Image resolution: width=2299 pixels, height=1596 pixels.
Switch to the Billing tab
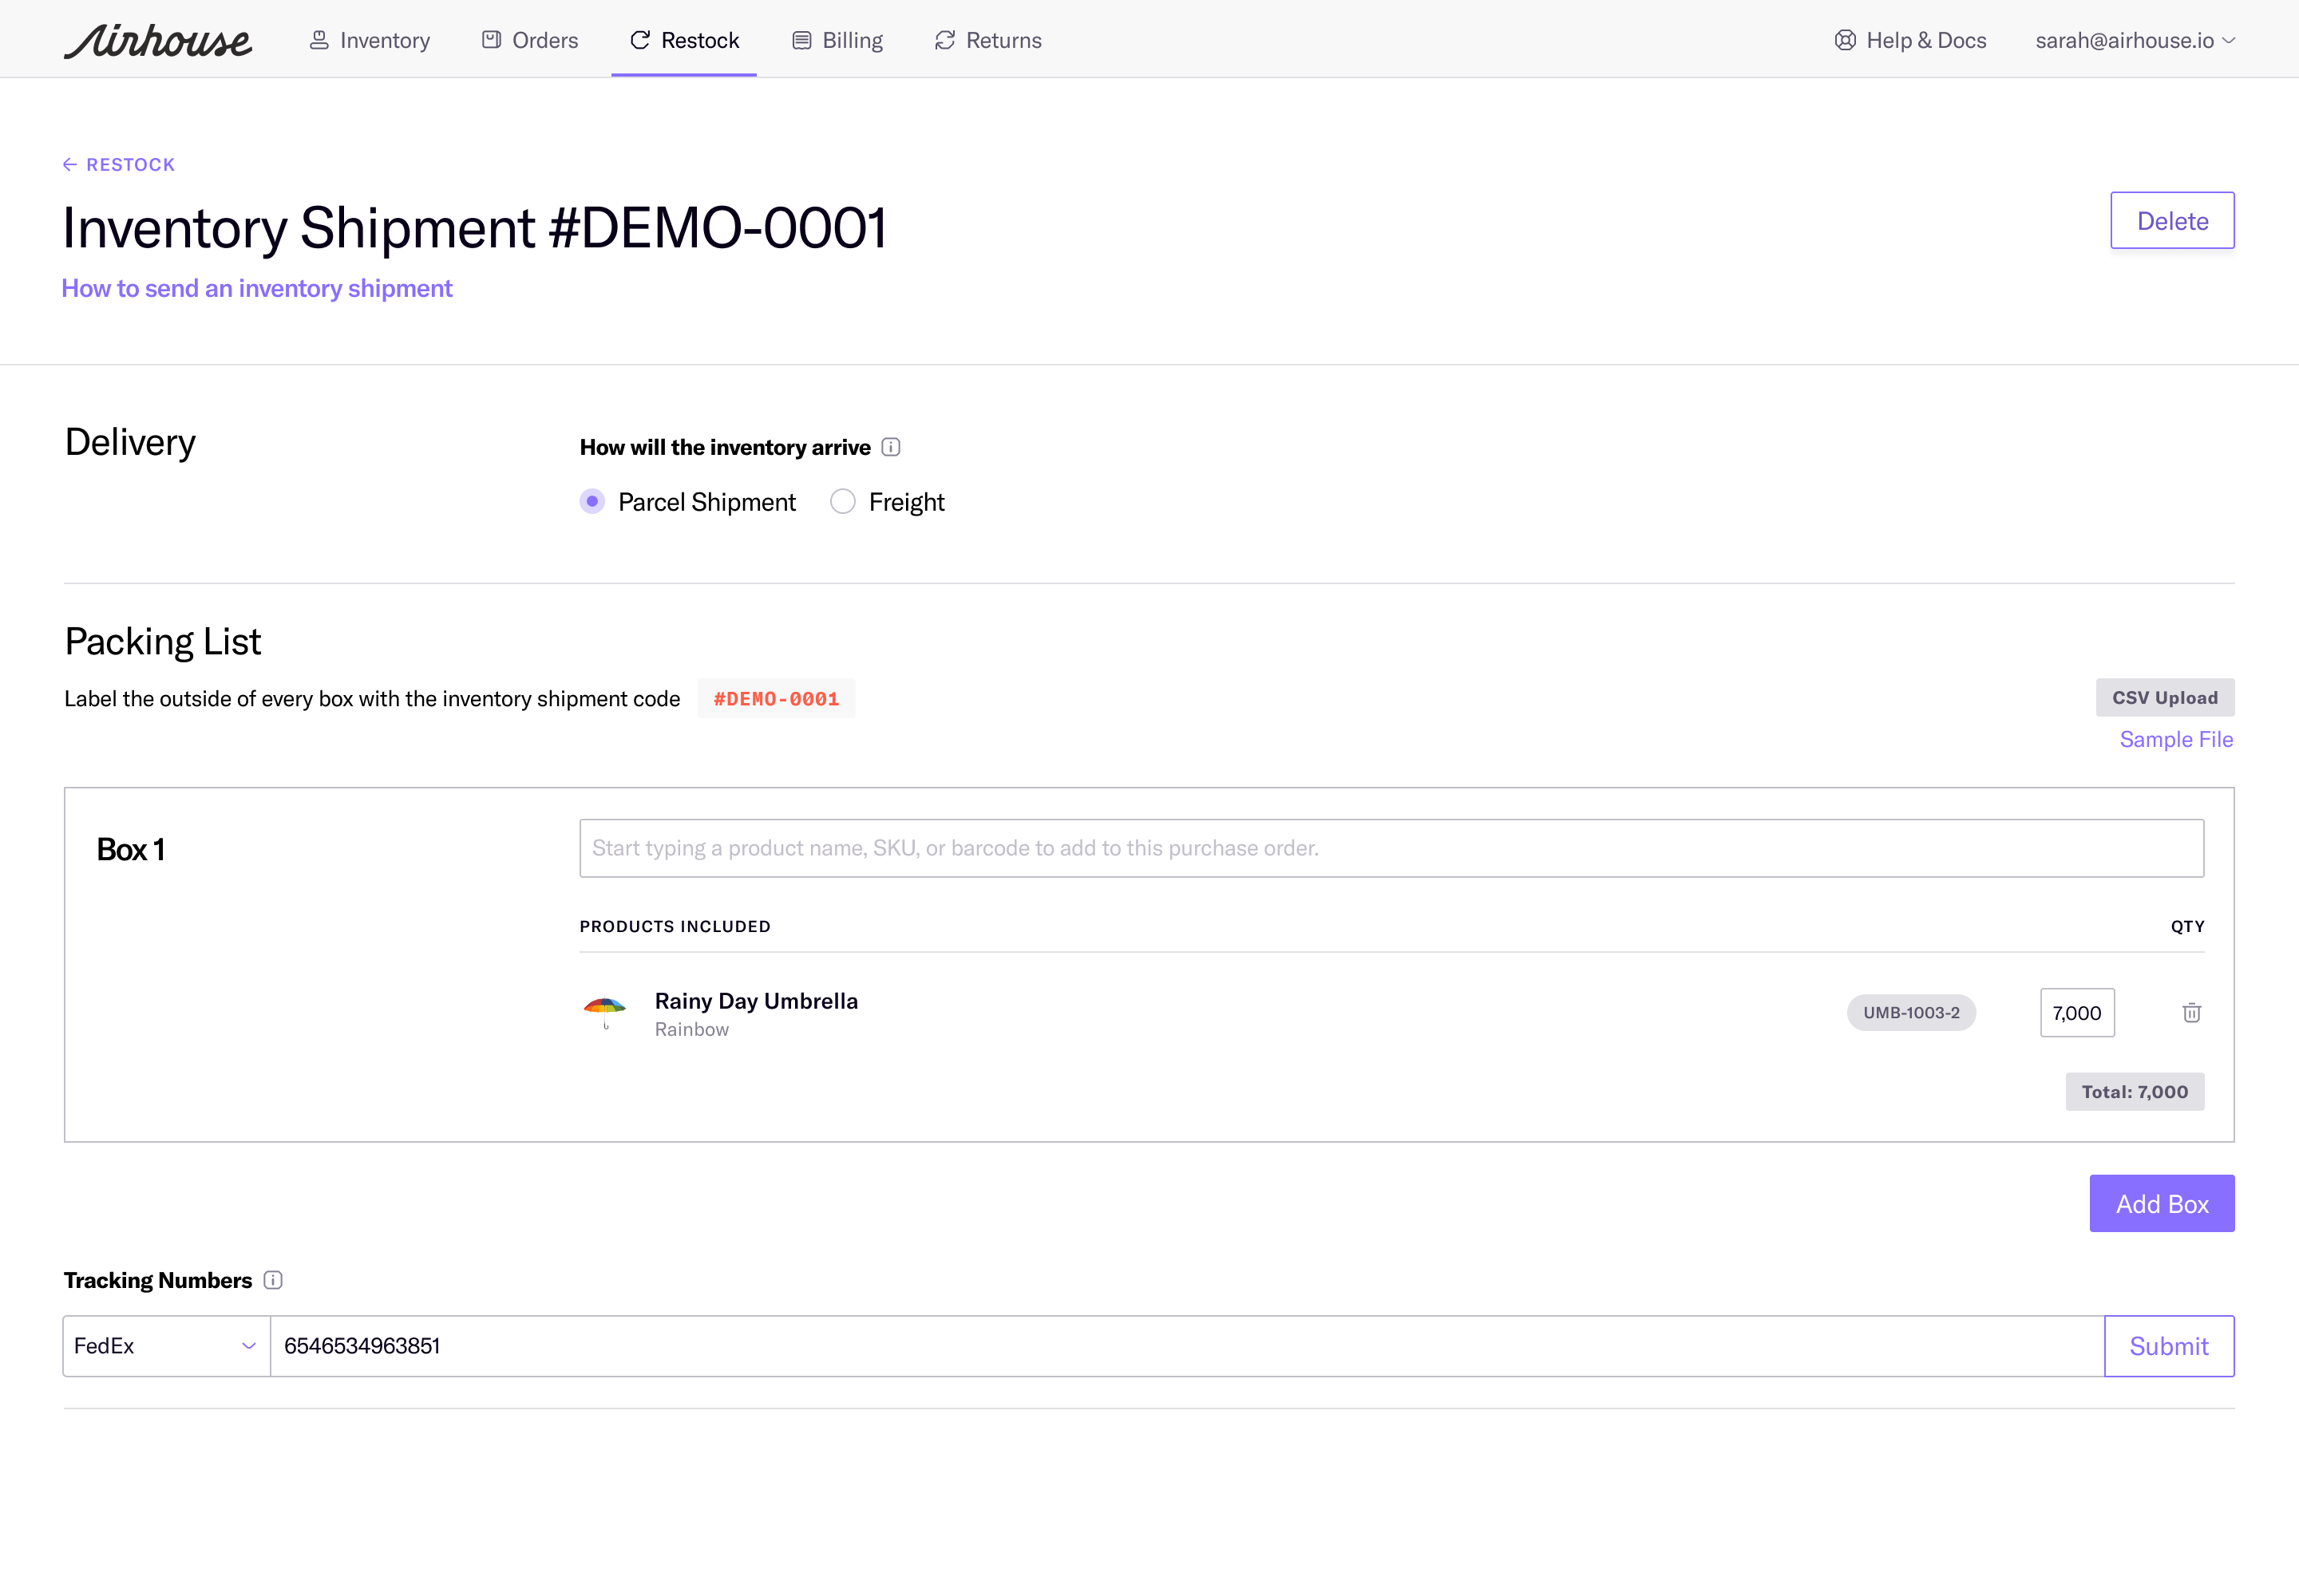[837, 40]
